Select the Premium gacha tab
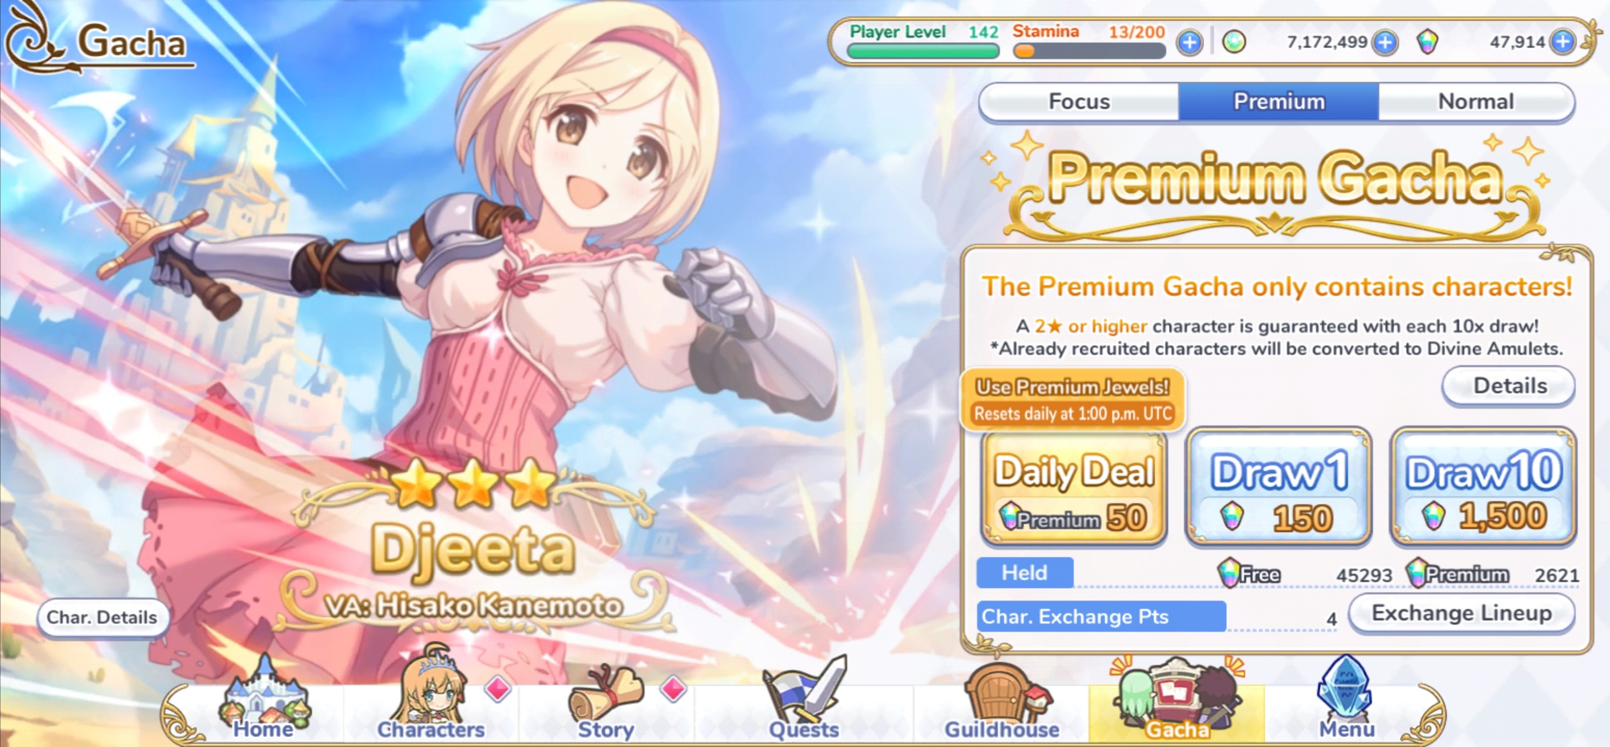Viewport: 1610px width, 747px height. coord(1279,101)
